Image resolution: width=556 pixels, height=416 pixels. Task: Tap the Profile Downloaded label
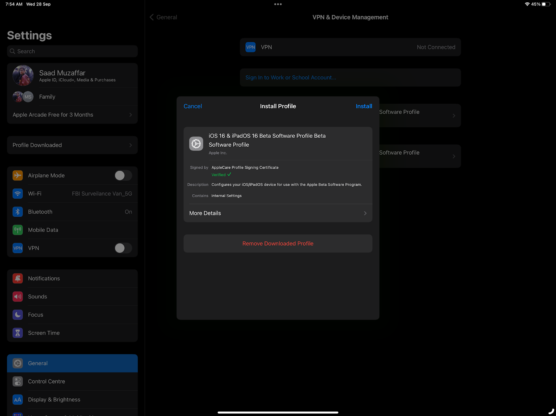pyautogui.click(x=37, y=145)
